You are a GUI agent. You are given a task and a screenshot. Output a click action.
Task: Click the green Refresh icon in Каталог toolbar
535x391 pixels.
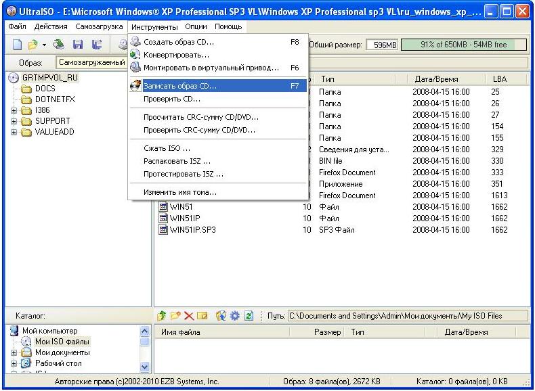pos(249,316)
